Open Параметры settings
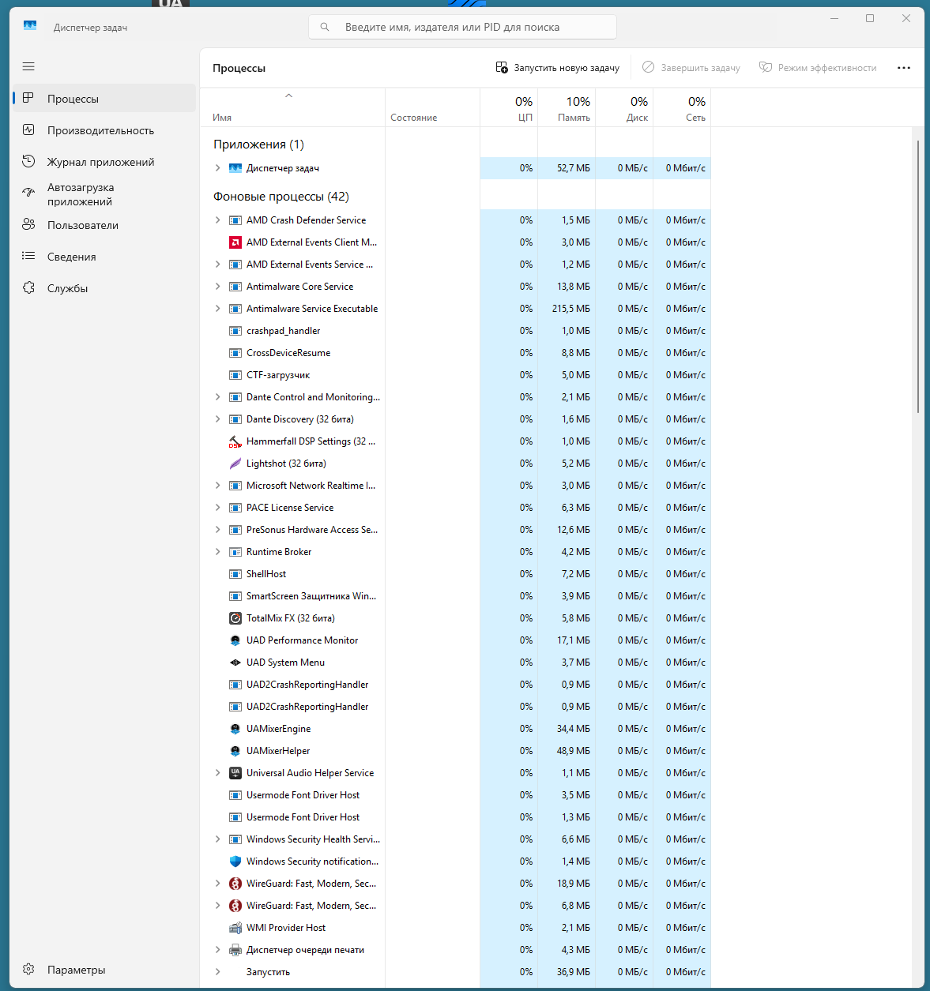This screenshot has width=930, height=991. [104, 970]
